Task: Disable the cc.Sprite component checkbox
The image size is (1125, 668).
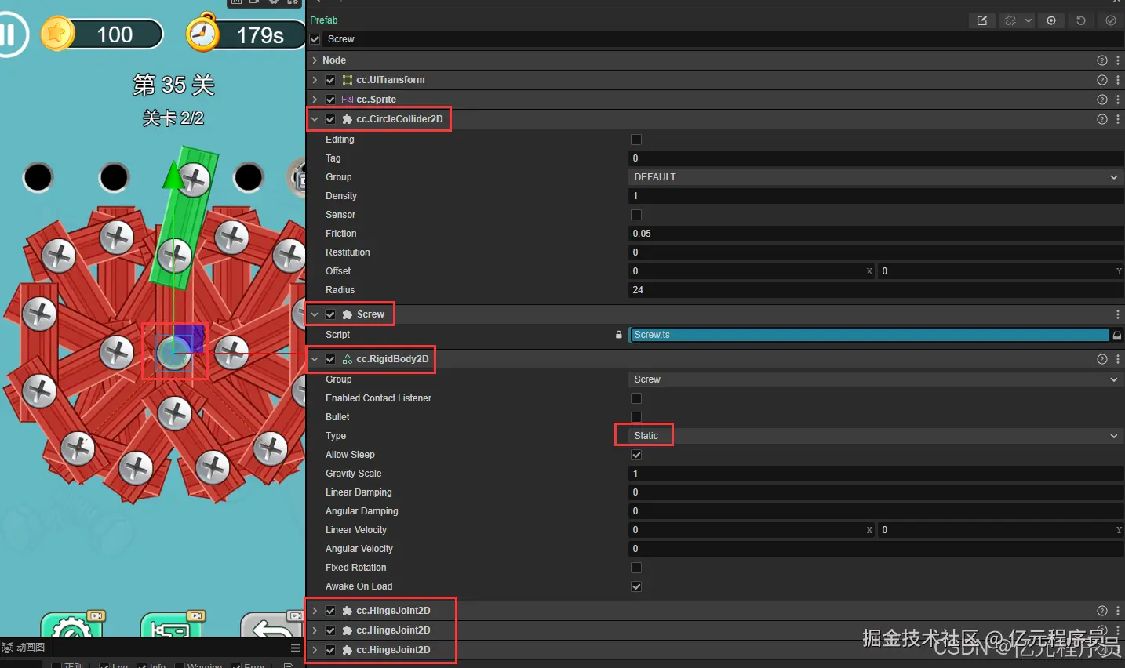Action: [x=330, y=100]
